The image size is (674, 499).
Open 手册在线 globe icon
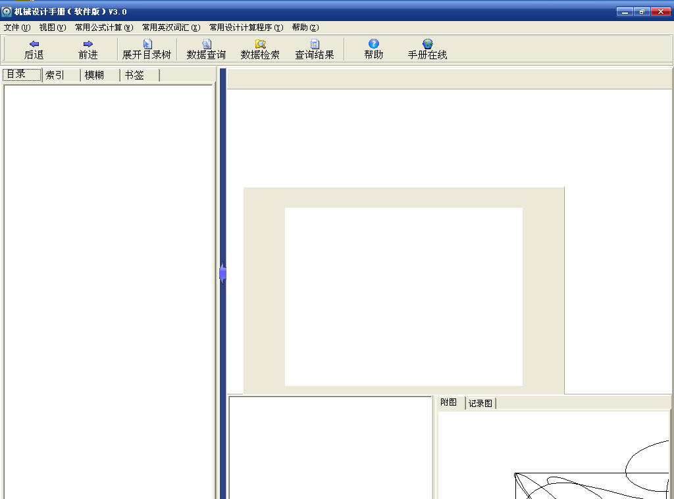tap(427, 43)
